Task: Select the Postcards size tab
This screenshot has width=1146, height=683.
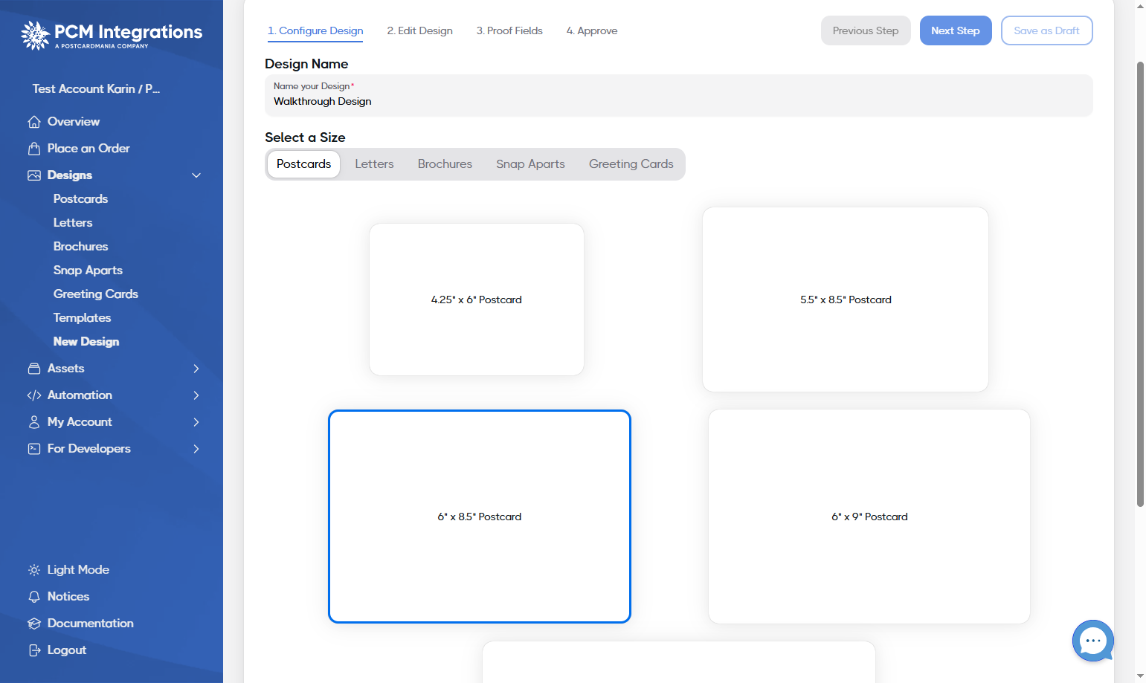Action: tap(303, 164)
